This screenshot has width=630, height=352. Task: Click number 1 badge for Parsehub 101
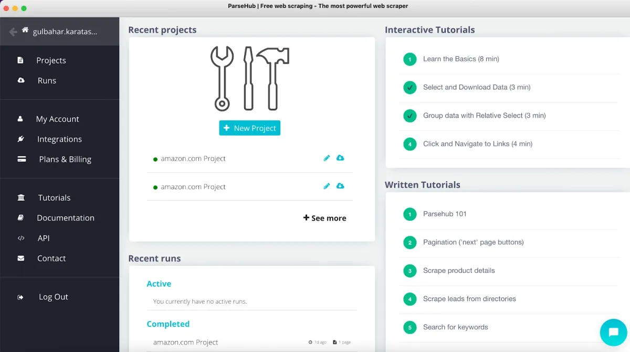click(410, 214)
